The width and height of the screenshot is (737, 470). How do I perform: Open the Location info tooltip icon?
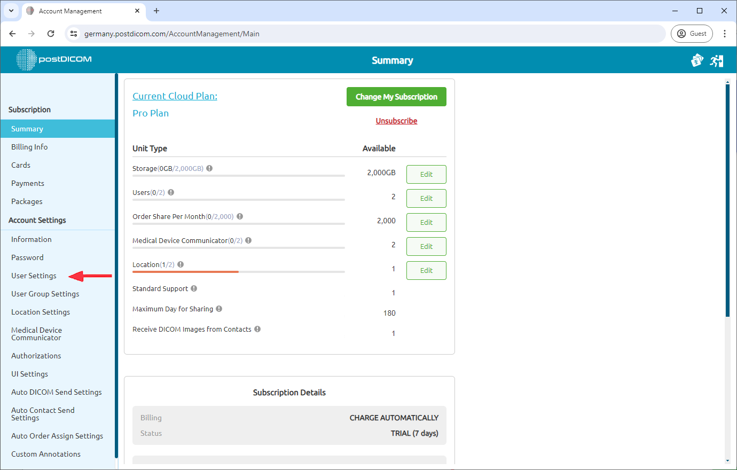click(x=180, y=263)
